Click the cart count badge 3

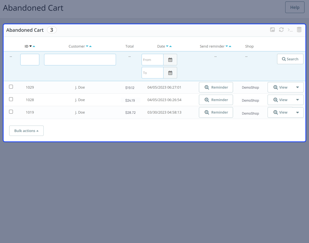[52, 30]
